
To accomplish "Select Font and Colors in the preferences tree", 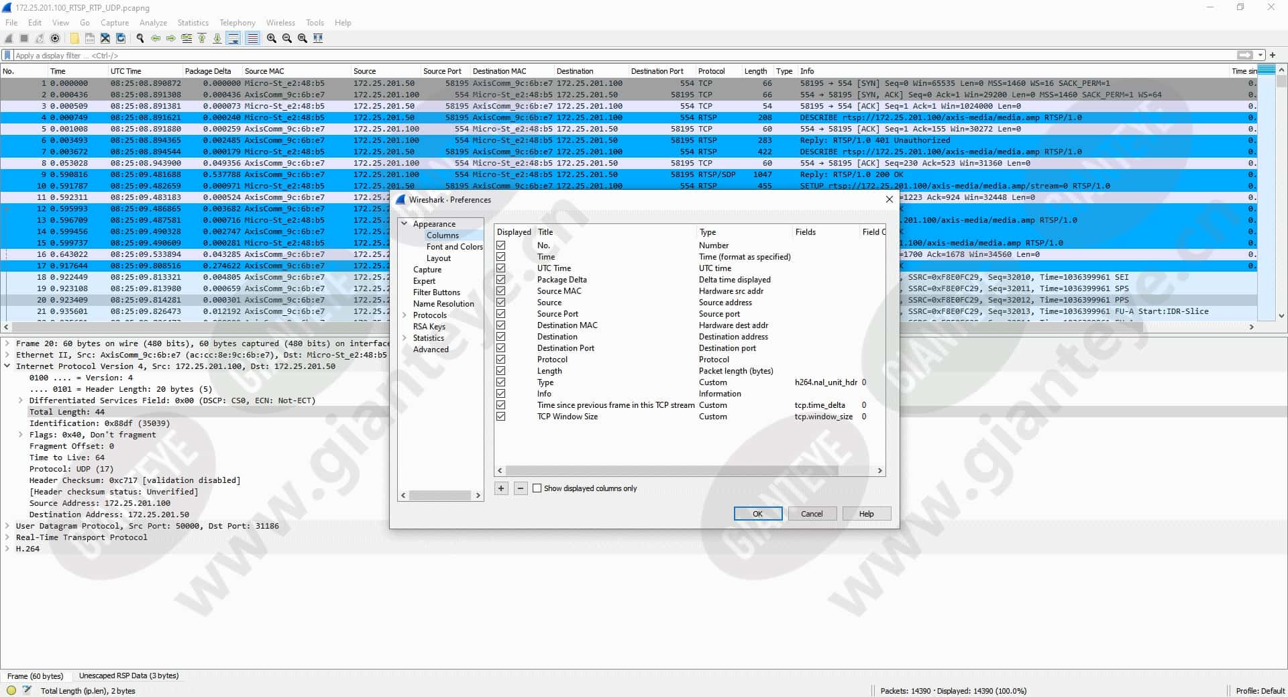I will pyautogui.click(x=454, y=247).
